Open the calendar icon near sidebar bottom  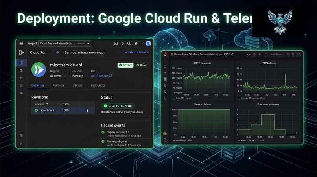(x=21, y=135)
